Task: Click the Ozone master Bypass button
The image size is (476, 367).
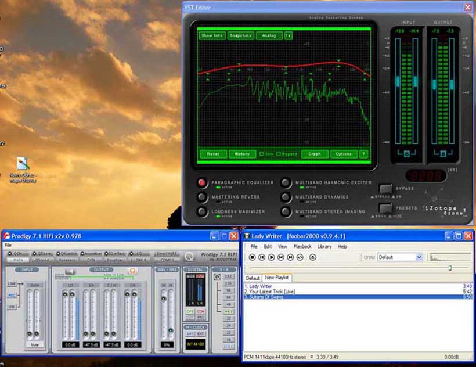Action: coord(385,189)
